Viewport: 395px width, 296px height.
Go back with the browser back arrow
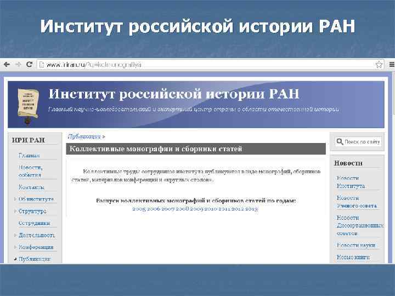(7, 65)
